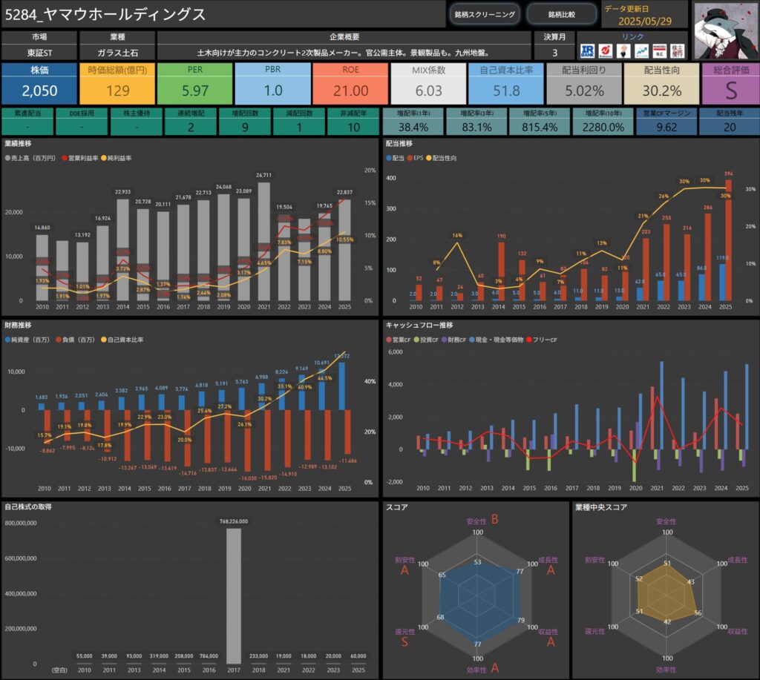Click the 現金・現金等価物 legend dot
Viewport: 760px width, 680px height.
[471, 340]
